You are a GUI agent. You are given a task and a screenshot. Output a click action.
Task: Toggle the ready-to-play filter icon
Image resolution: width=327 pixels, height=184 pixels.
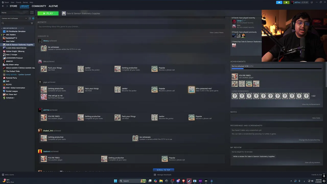point(33,18)
